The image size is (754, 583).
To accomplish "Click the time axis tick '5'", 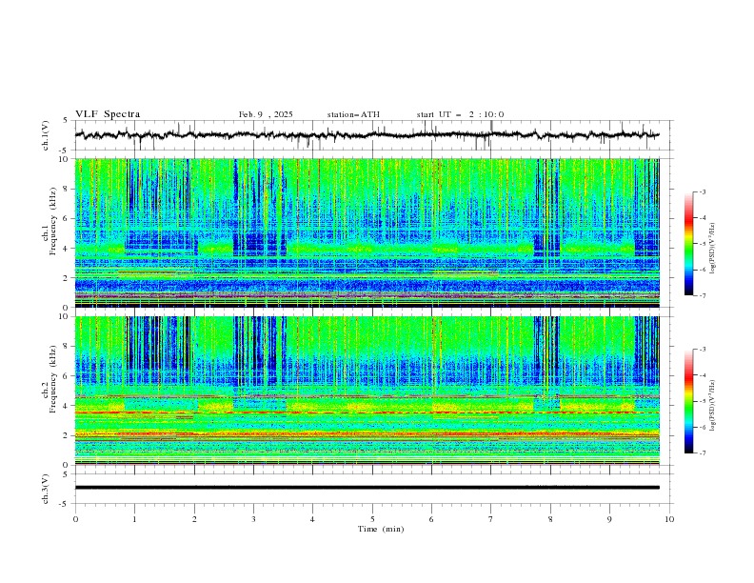I will [372, 519].
